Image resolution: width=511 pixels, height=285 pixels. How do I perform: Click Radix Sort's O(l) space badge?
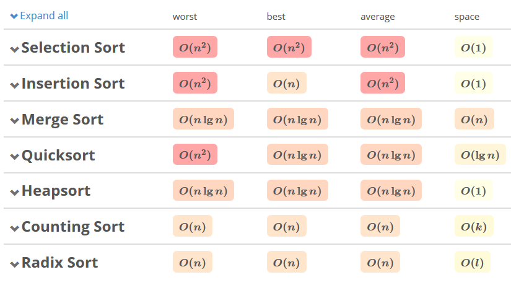click(x=473, y=262)
